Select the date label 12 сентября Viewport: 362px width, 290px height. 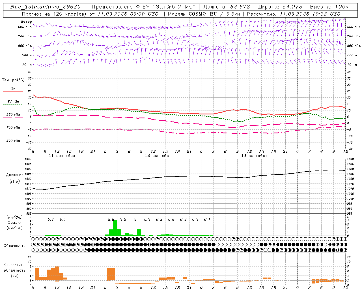pyautogui.click(x=158, y=156)
